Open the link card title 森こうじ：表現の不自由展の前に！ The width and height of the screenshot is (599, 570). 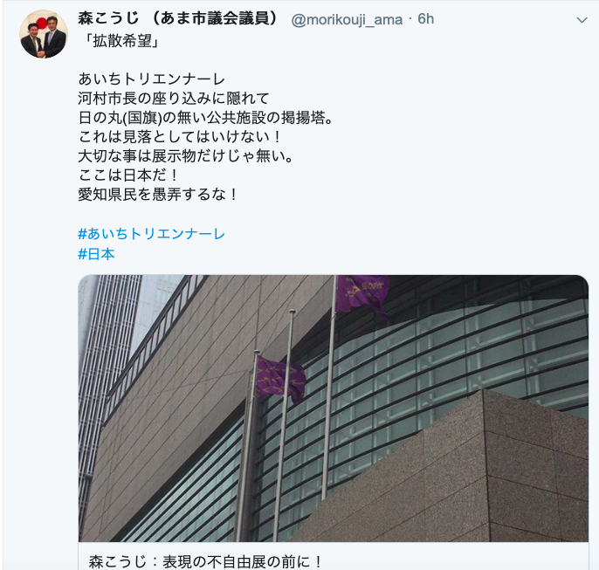[205, 561]
